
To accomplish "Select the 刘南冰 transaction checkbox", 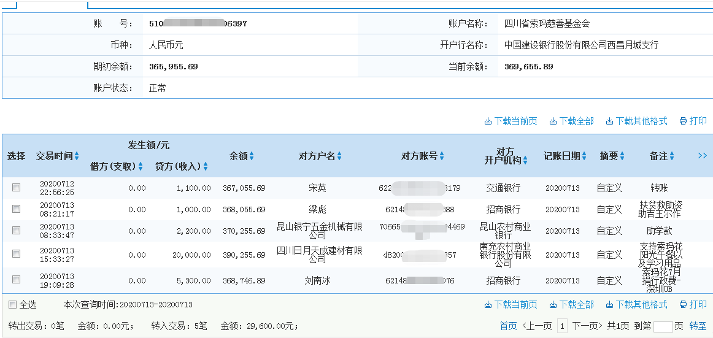I will pos(17,280).
